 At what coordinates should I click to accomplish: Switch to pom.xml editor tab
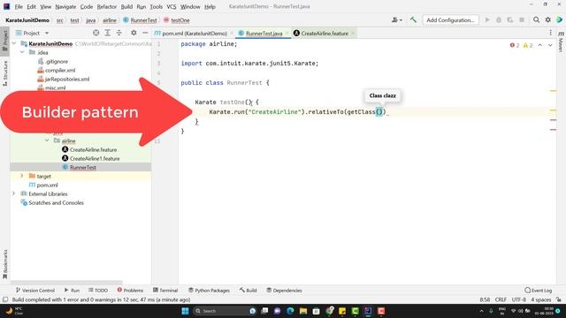tap(194, 34)
